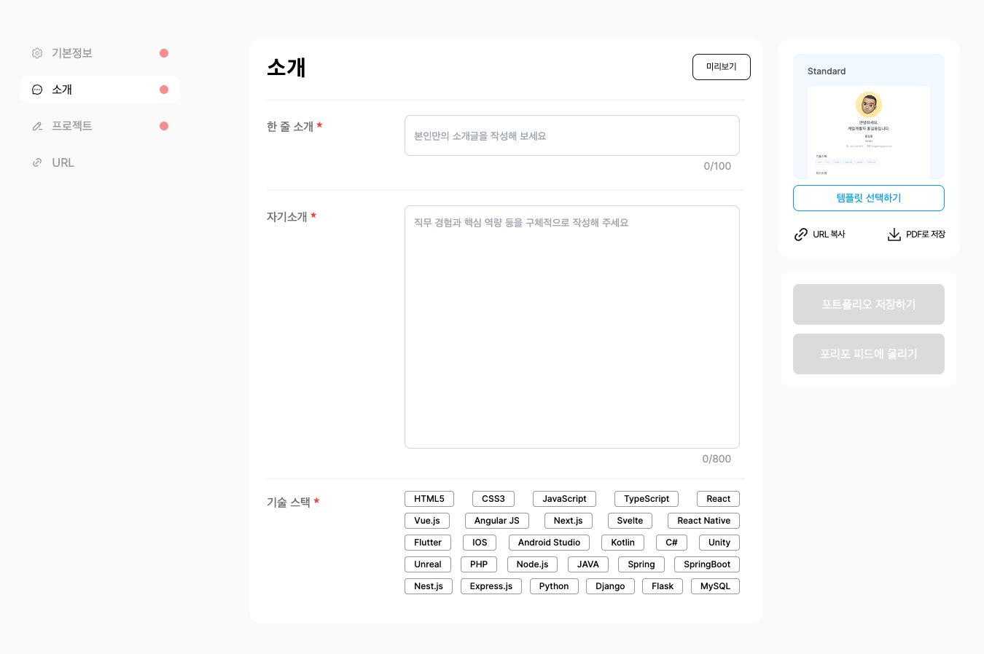This screenshot has height=654, width=984.
Task: Click the 미리보기 preview button
Action: point(721,66)
